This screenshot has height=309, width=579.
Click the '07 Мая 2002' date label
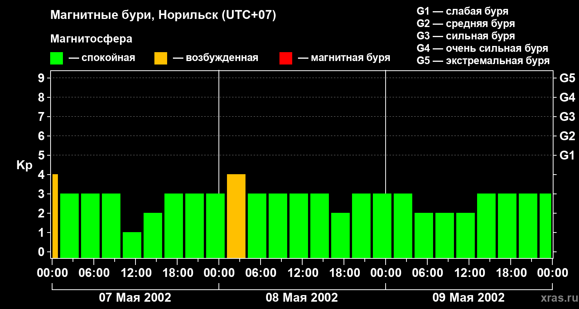tap(135, 297)
